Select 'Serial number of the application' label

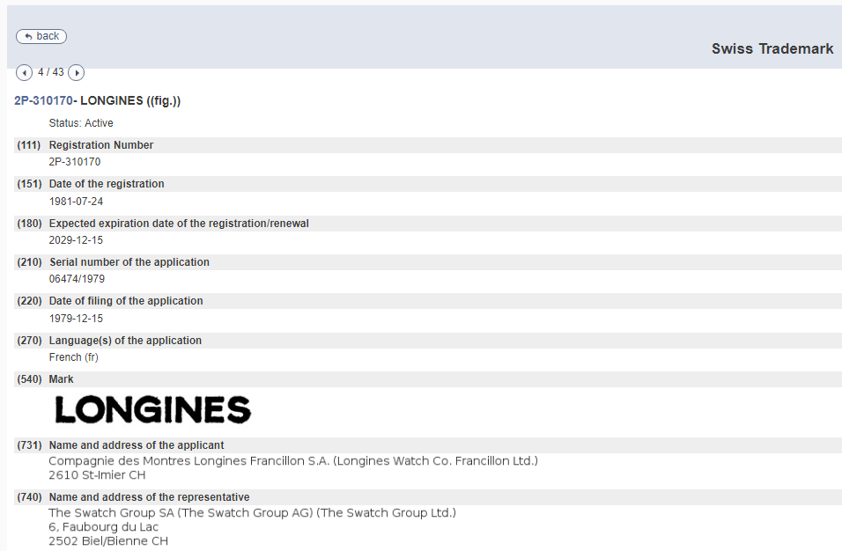click(x=129, y=261)
